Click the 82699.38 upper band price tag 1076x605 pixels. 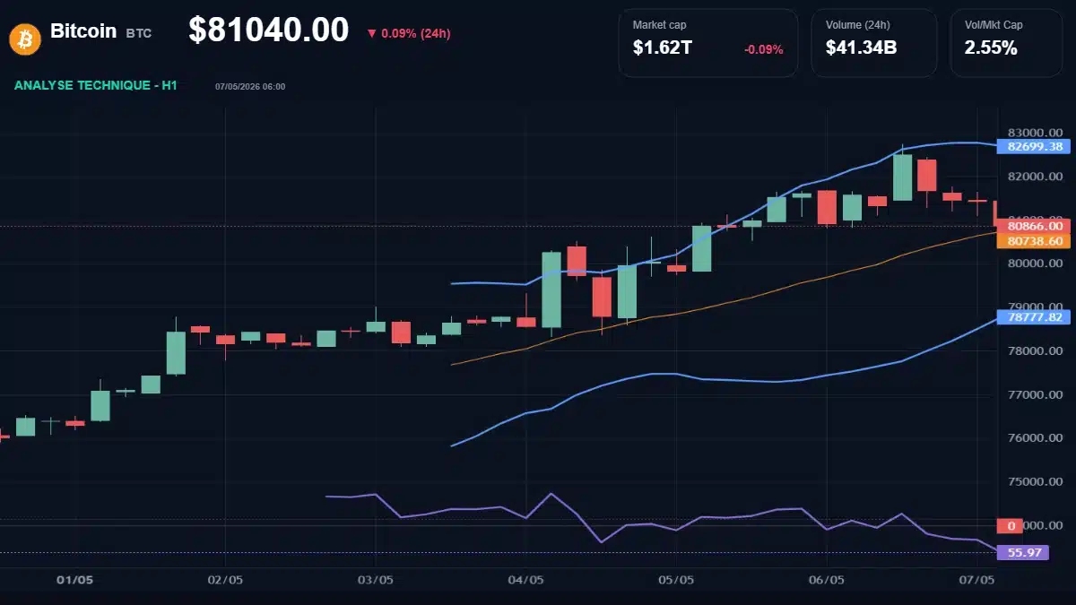click(x=1034, y=147)
